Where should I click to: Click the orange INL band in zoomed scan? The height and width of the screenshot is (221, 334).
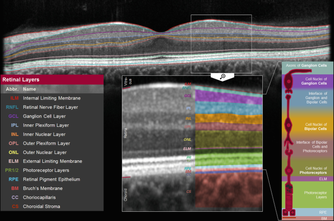pyautogui.click(x=224, y=118)
